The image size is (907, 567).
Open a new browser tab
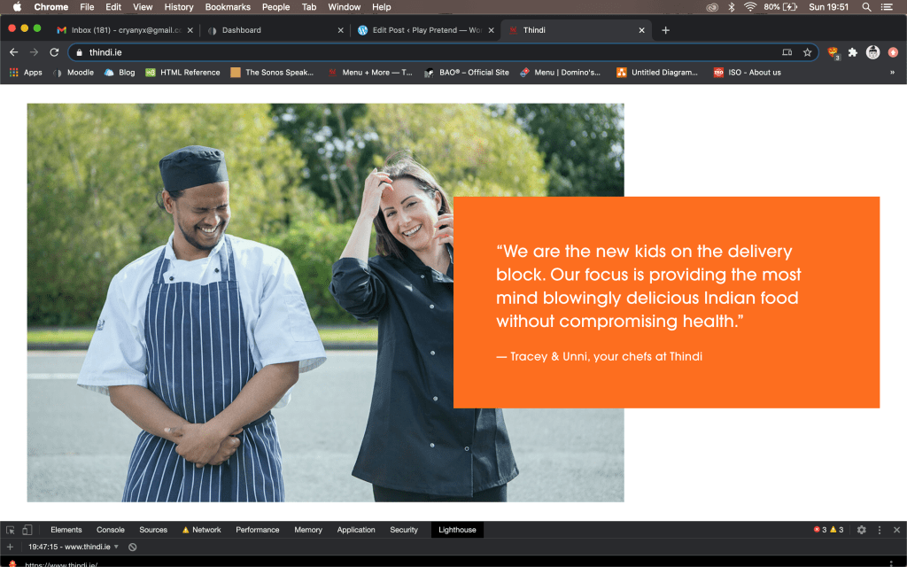666,30
